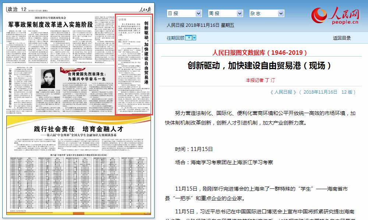Open the 军事政策制度改革进入实施阶段 article on page image
This screenshot has width=368, height=220.
point(51,25)
